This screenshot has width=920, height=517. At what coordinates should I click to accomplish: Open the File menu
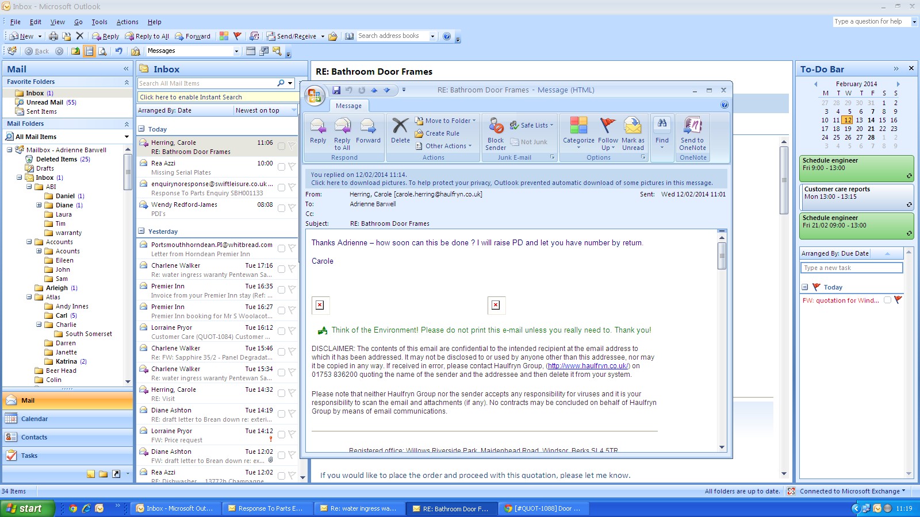(15, 22)
